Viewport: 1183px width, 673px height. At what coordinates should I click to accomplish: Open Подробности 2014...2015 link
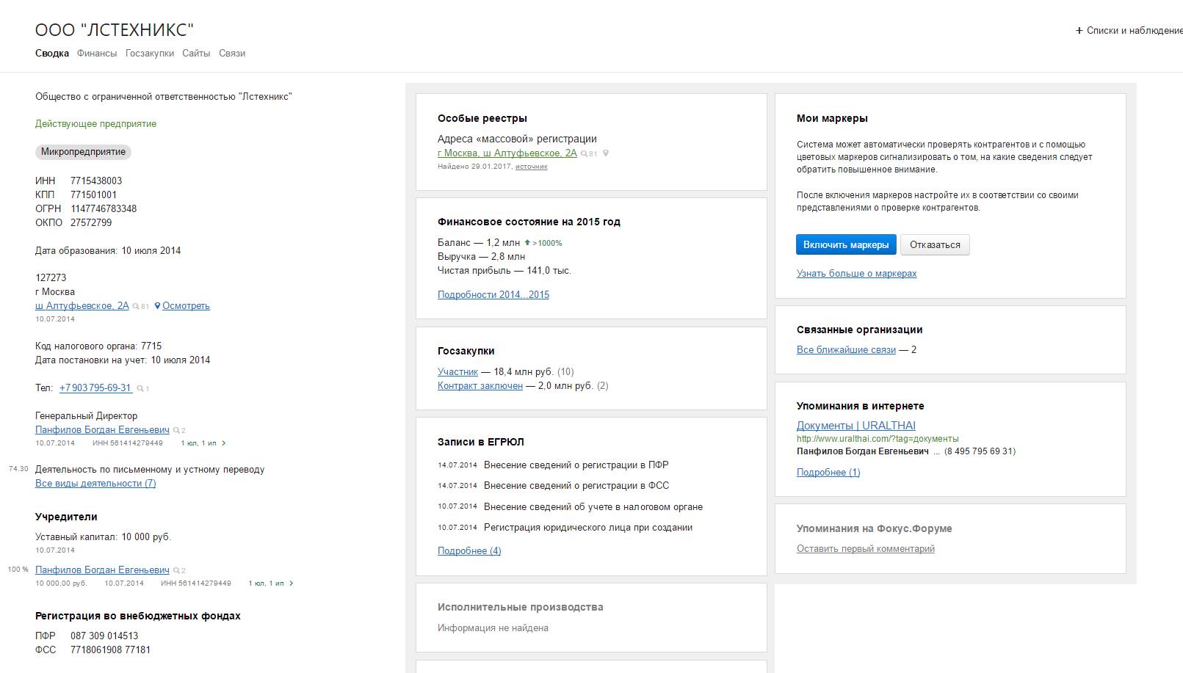click(493, 294)
